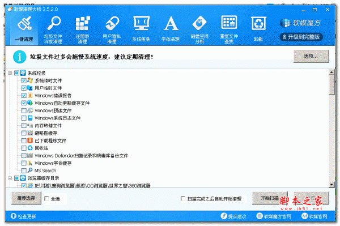
Task: Enable 扫描完成之后自动开始清理 checkbox
Action: (183, 199)
